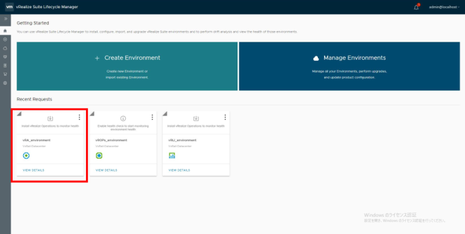
Task: Open the Settings gear sidebar icon
Action: coord(5,83)
